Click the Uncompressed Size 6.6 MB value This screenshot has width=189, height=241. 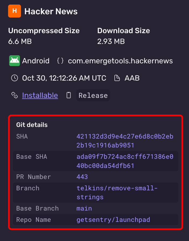pyautogui.click(x=20, y=42)
